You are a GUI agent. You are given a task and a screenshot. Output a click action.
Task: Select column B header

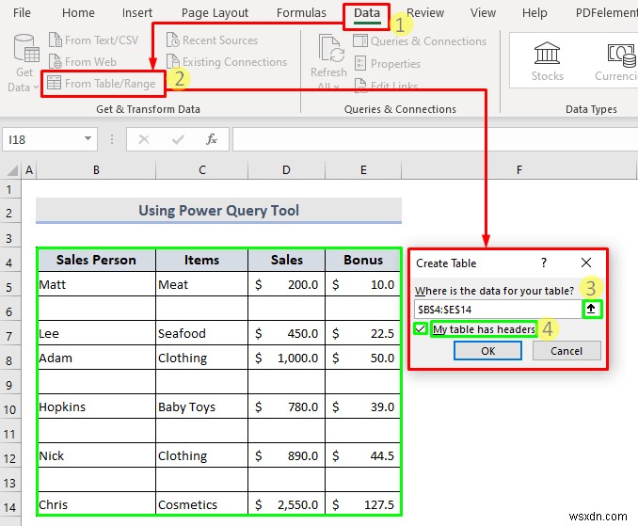coord(96,170)
